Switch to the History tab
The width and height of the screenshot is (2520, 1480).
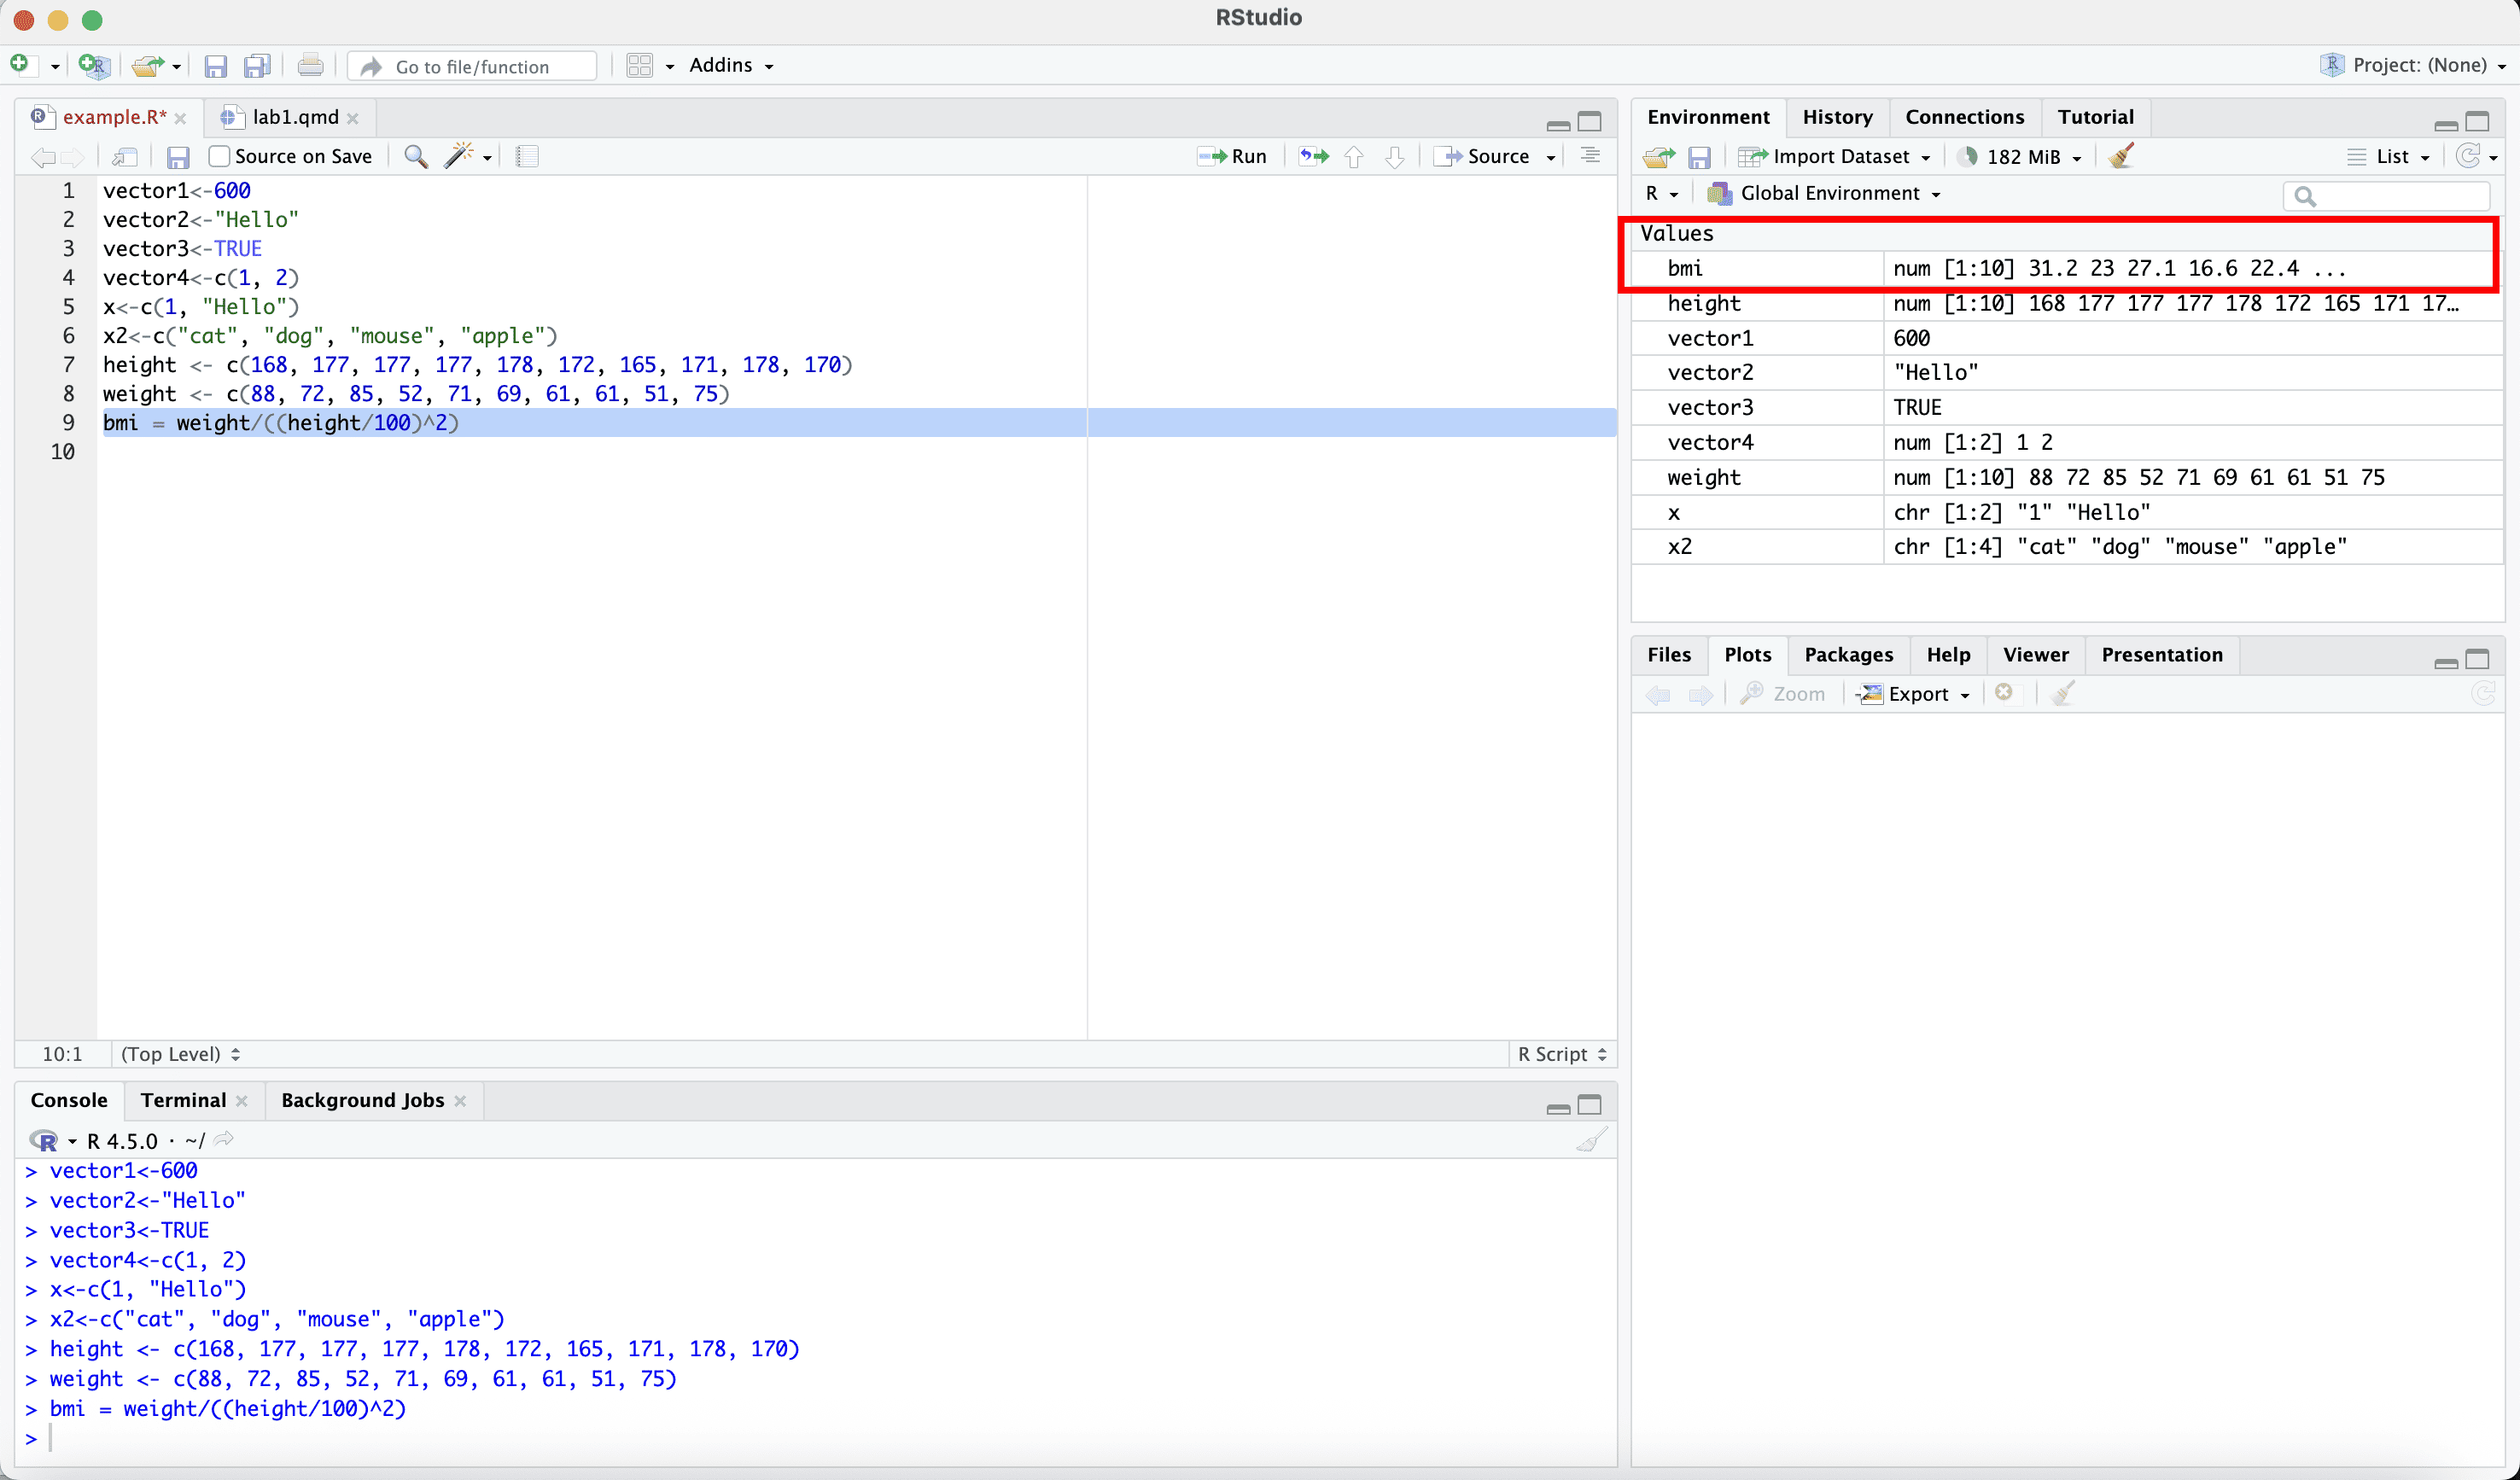point(1836,117)
